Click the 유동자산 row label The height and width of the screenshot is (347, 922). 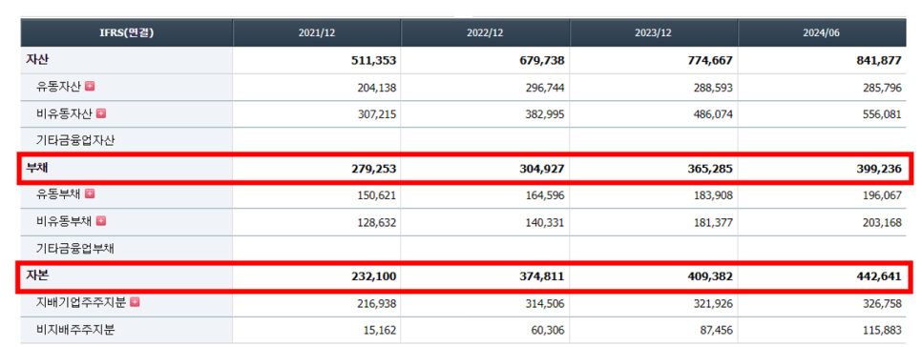[59, 87]
